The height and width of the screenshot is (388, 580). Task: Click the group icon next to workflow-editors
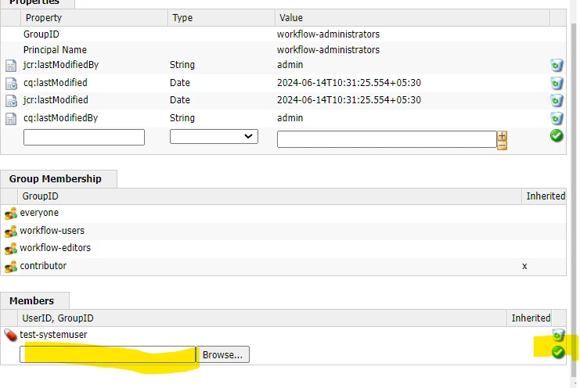point(11,248)
